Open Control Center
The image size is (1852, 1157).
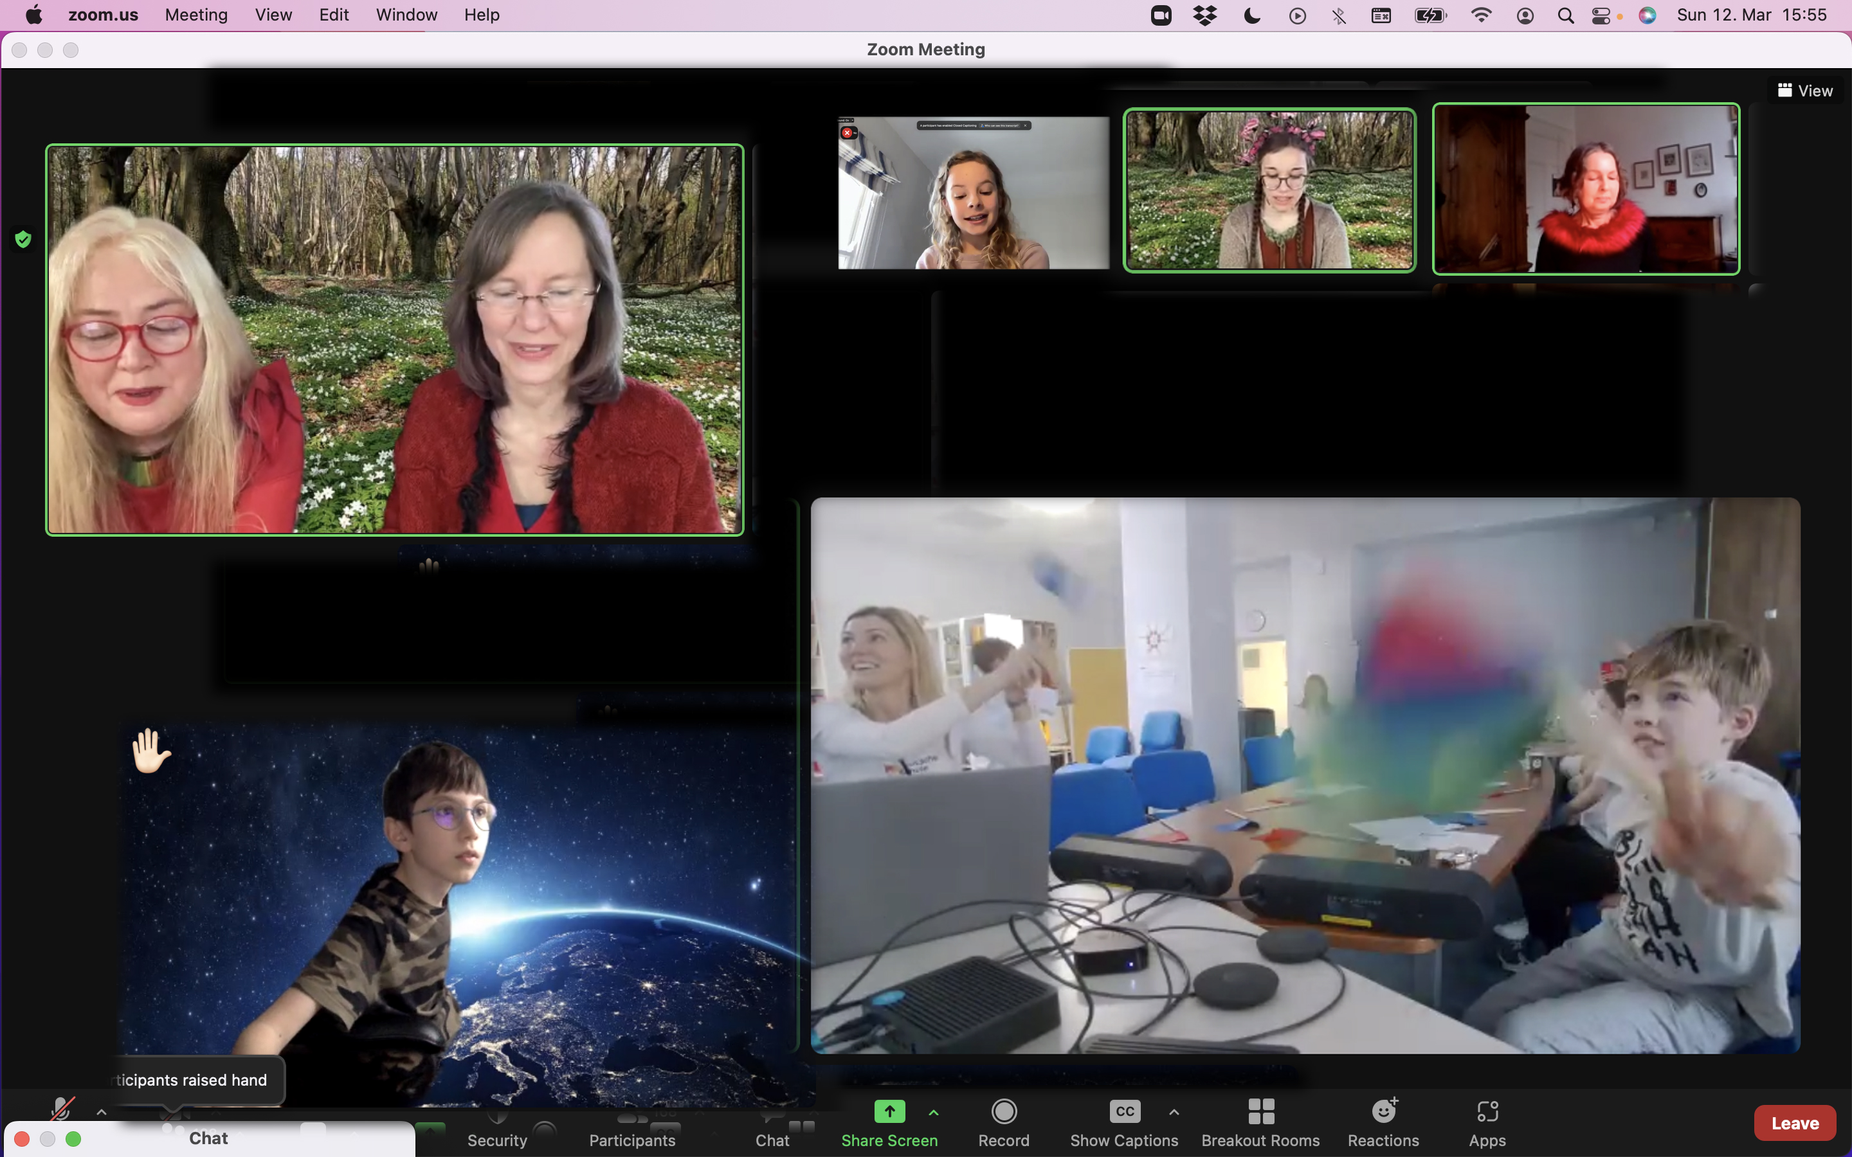pos(1602,15)
